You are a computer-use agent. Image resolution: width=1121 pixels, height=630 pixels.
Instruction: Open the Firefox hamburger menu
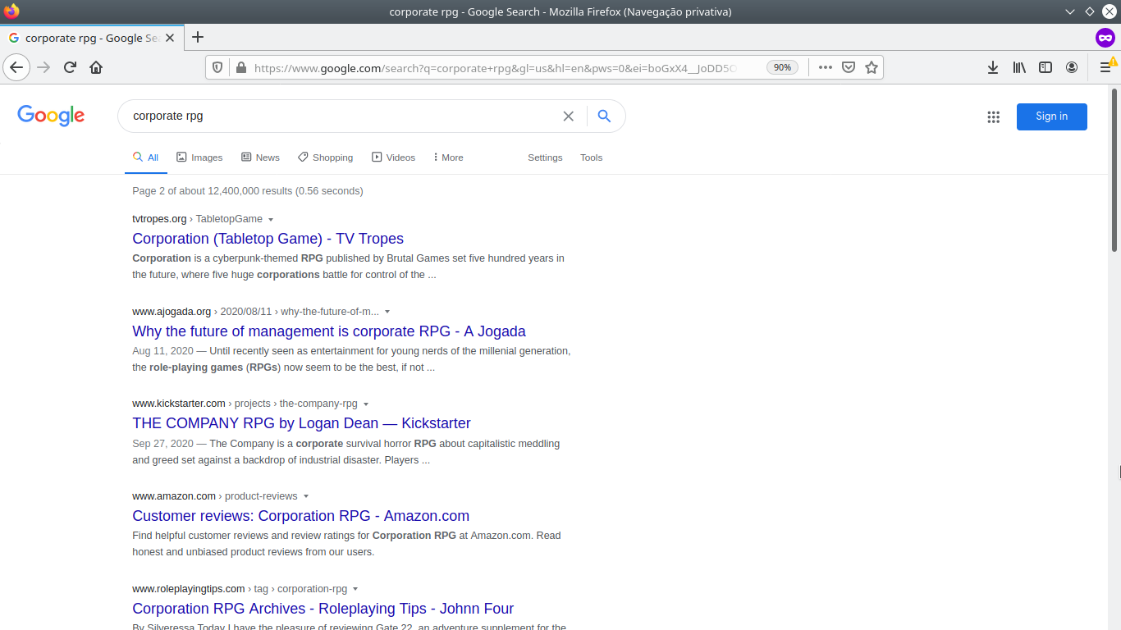tap(1105, 67)
